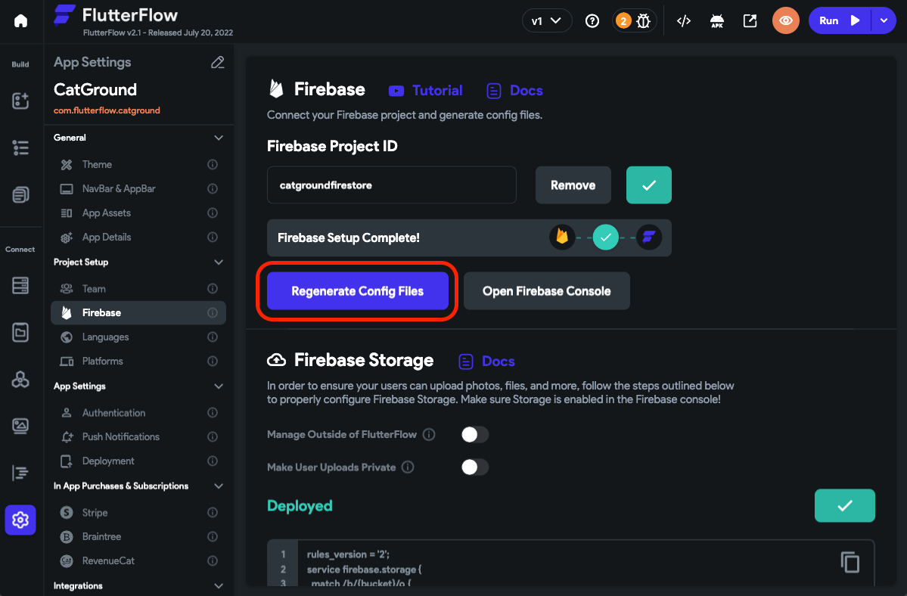
Task: Open the Run options dropdown arrow
Action: tap(884, 21)
